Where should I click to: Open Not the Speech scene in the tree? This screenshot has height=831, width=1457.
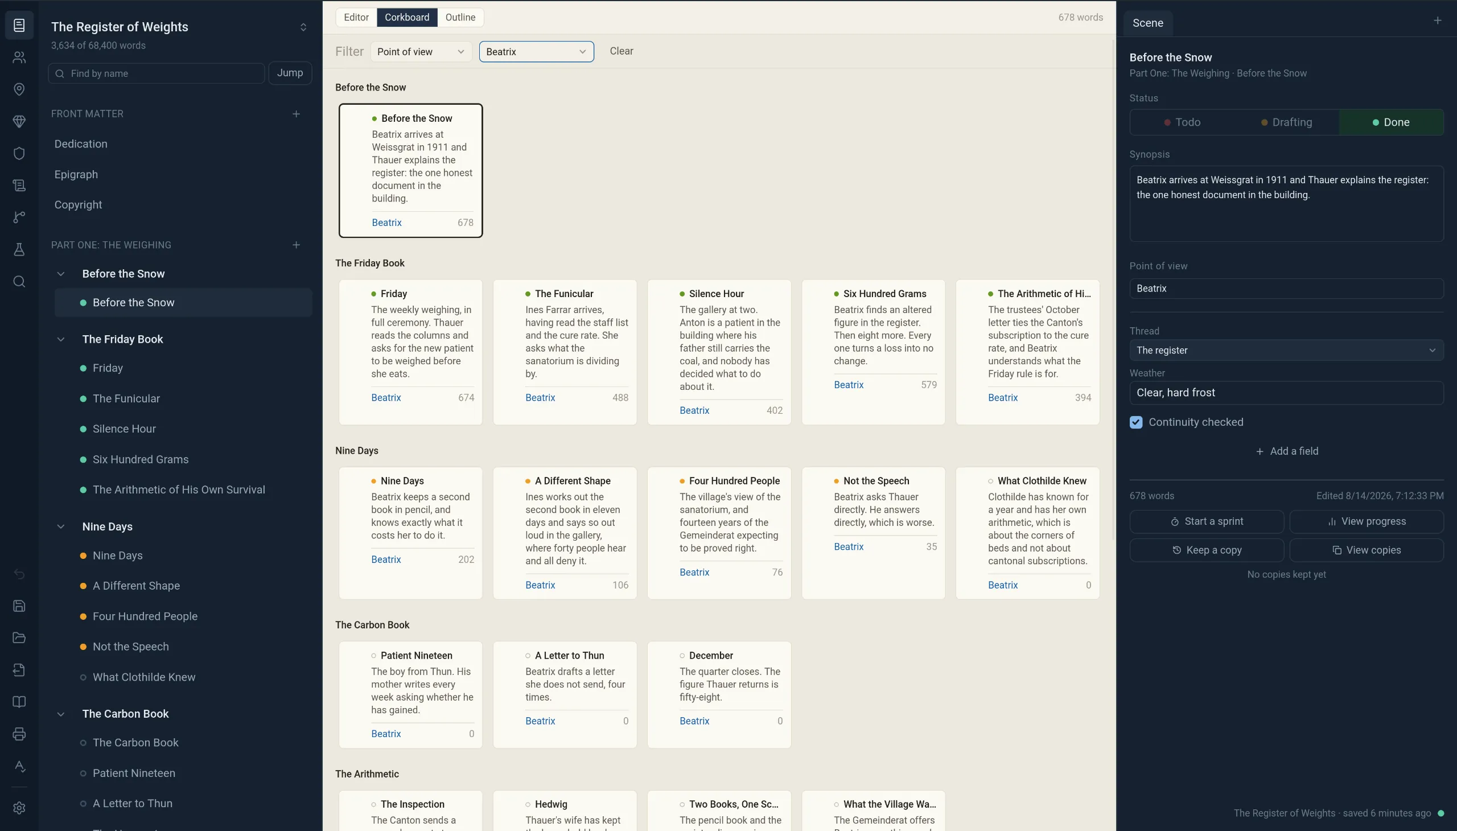183,647
